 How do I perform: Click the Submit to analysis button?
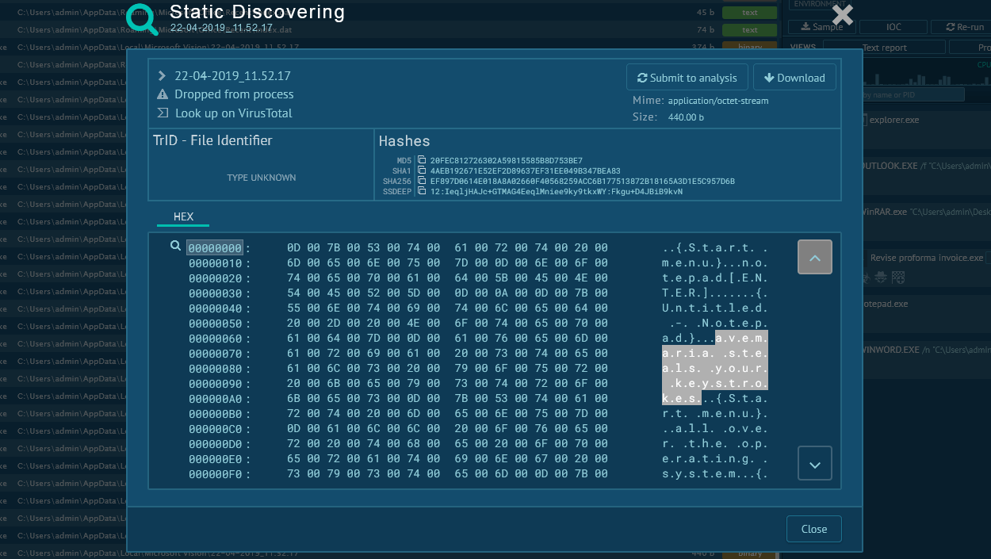coord(687,78)
